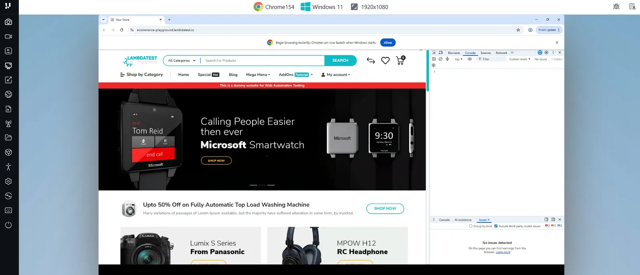Screen dimensions: 640x275
Task: Open Shop by Category menu
Action: pyautogui.click(x=141, y=75)
